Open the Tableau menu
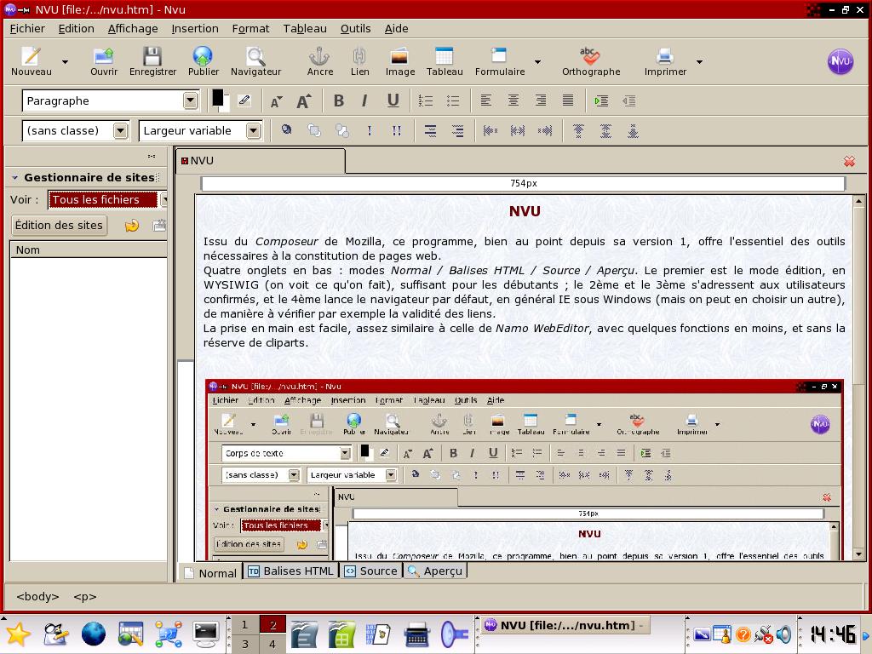Screen dimensions: 872x654 pos(305,28)
